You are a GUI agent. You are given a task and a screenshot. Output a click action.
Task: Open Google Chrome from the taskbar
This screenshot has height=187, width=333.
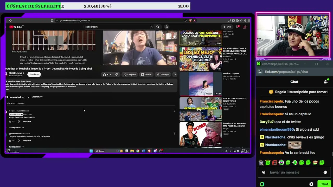point(138,151)
